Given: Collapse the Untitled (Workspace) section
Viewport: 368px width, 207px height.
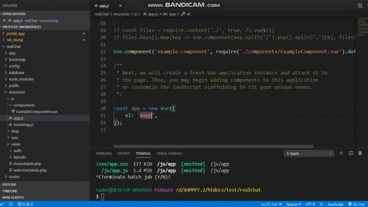Looking at the screenshot, I should click(x=21, y=27).
